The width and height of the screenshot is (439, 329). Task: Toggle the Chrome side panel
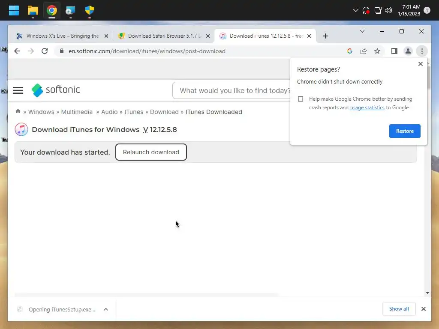pyautogui.click(x=394, y=51)
